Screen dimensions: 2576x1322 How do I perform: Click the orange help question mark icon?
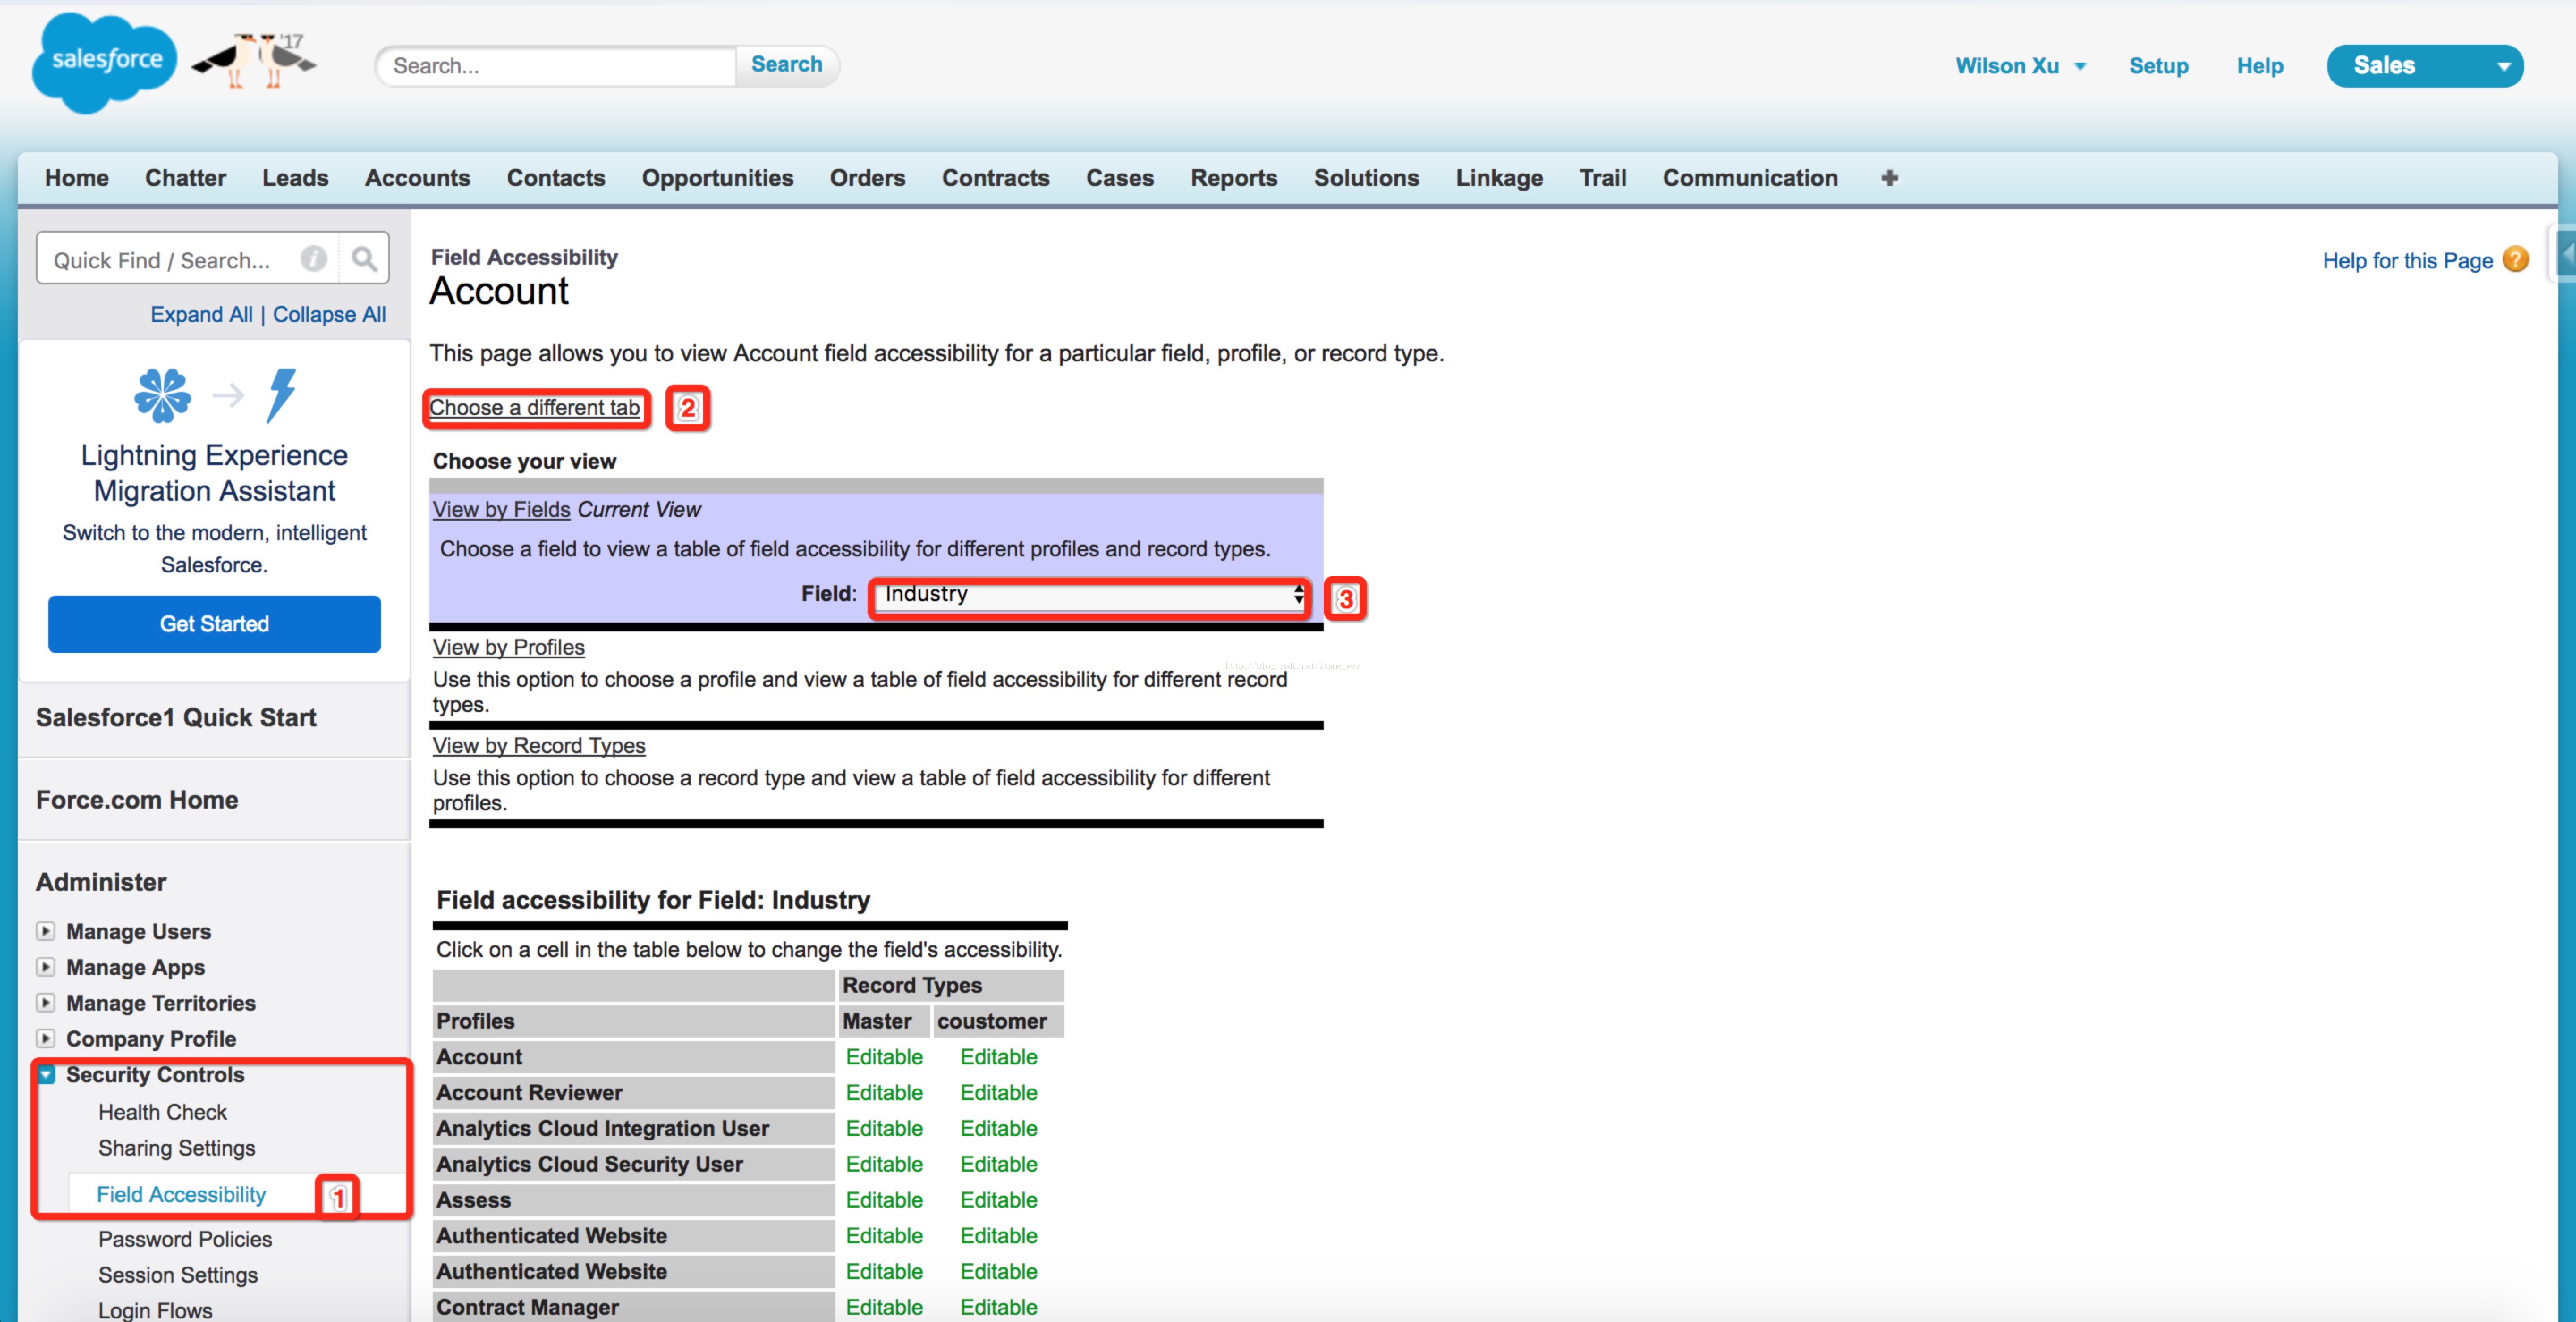[2516, 260]
